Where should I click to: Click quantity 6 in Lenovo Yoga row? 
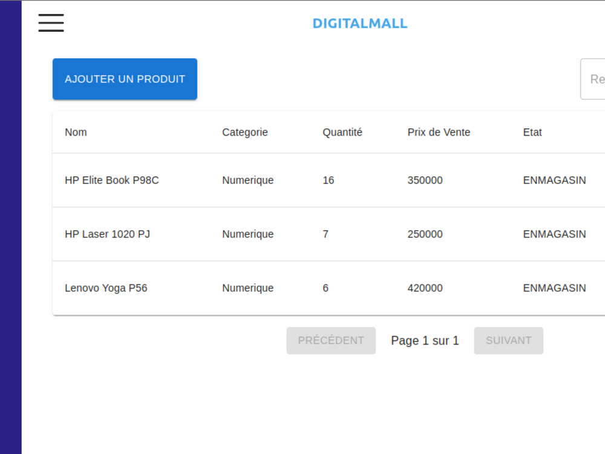(325, 288)
